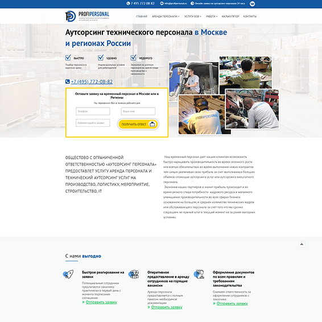Image resolution: width=322 pixels, height=322 pixels.
Task: Click Отправить заявку under document processing
Action: (232, 304)
